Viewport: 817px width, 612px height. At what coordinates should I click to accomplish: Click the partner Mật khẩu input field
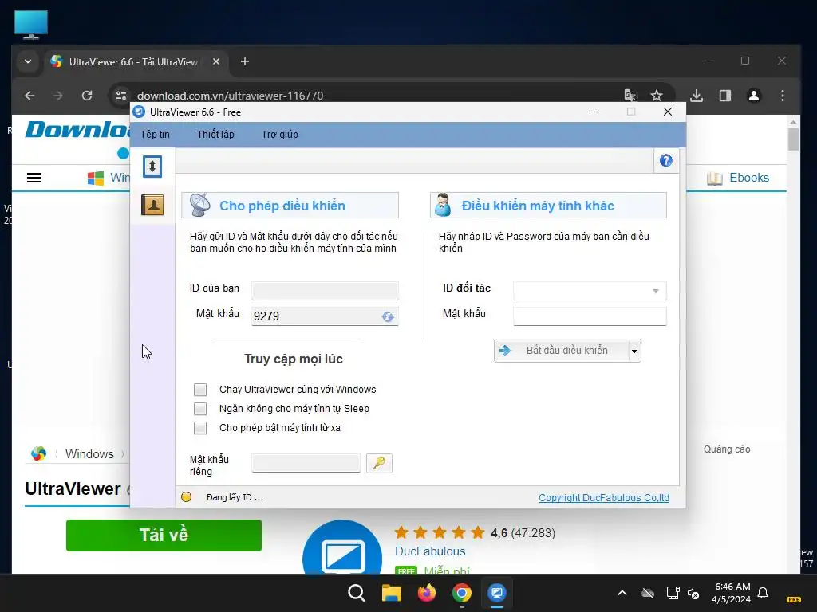590,316
